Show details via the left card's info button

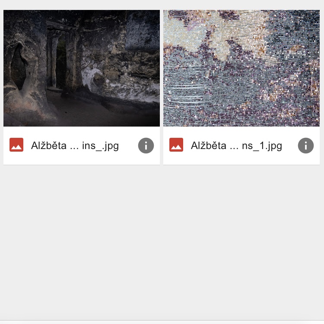click(146, 146)
